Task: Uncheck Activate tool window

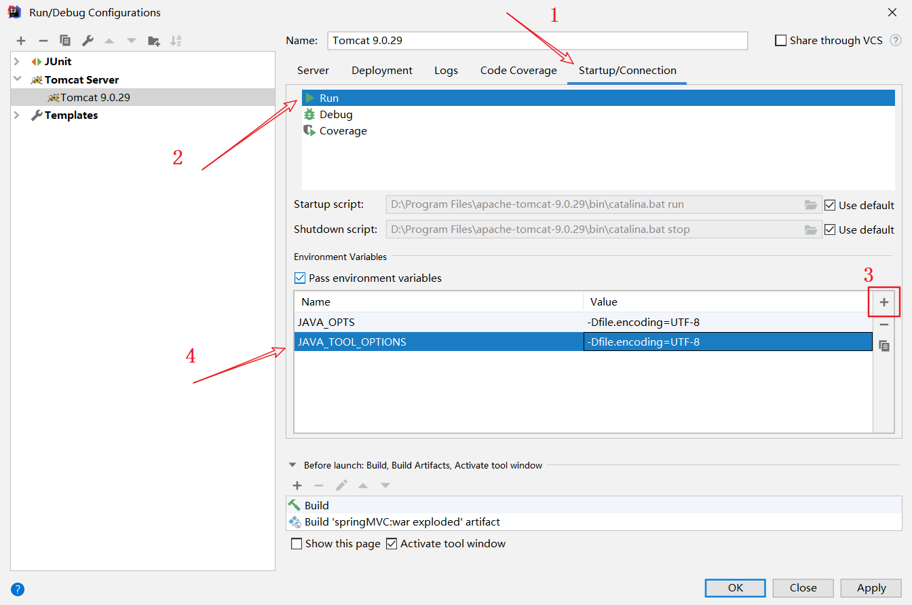Action: click(x=391, y=544)
